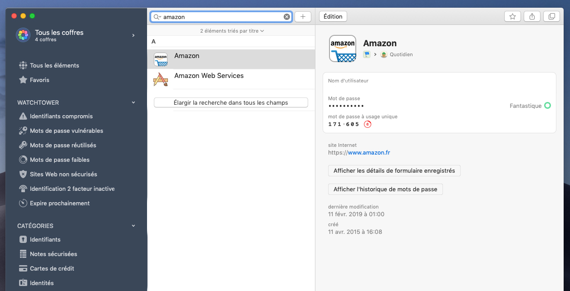
Task: Click the hidden Mot de passe dots
Action: (346, 106)
